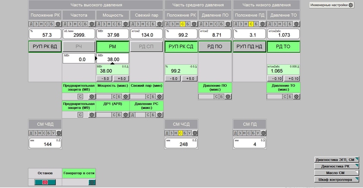This screenshot has height=188, width=363.
Task: Select the РМ regulator mode
Action: point(112,47)
